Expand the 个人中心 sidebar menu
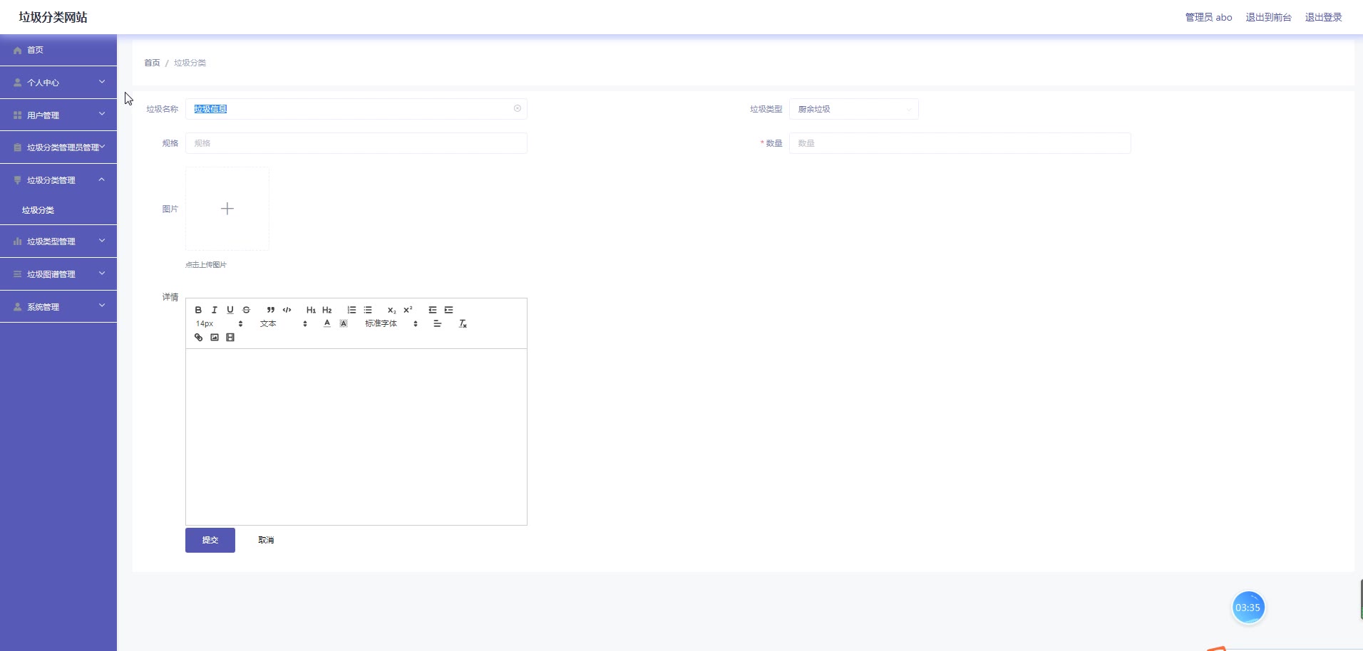This screenshot has height=651, width=1363. [x=58, y=83]
